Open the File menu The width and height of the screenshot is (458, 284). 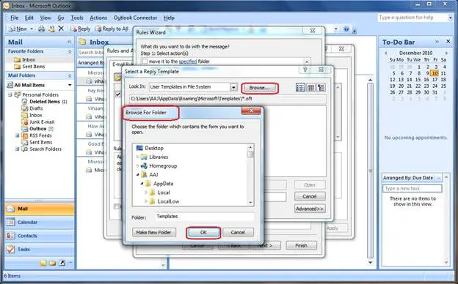click(15, 18)
